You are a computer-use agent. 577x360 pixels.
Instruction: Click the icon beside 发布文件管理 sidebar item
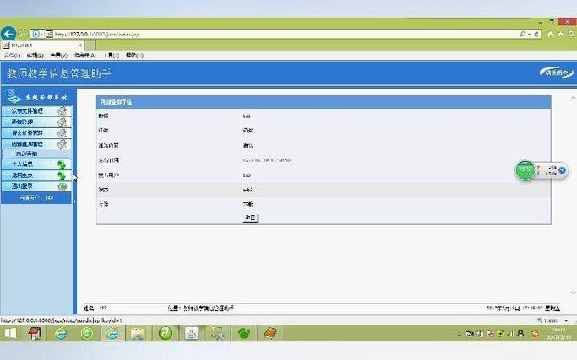click(63, 111)
